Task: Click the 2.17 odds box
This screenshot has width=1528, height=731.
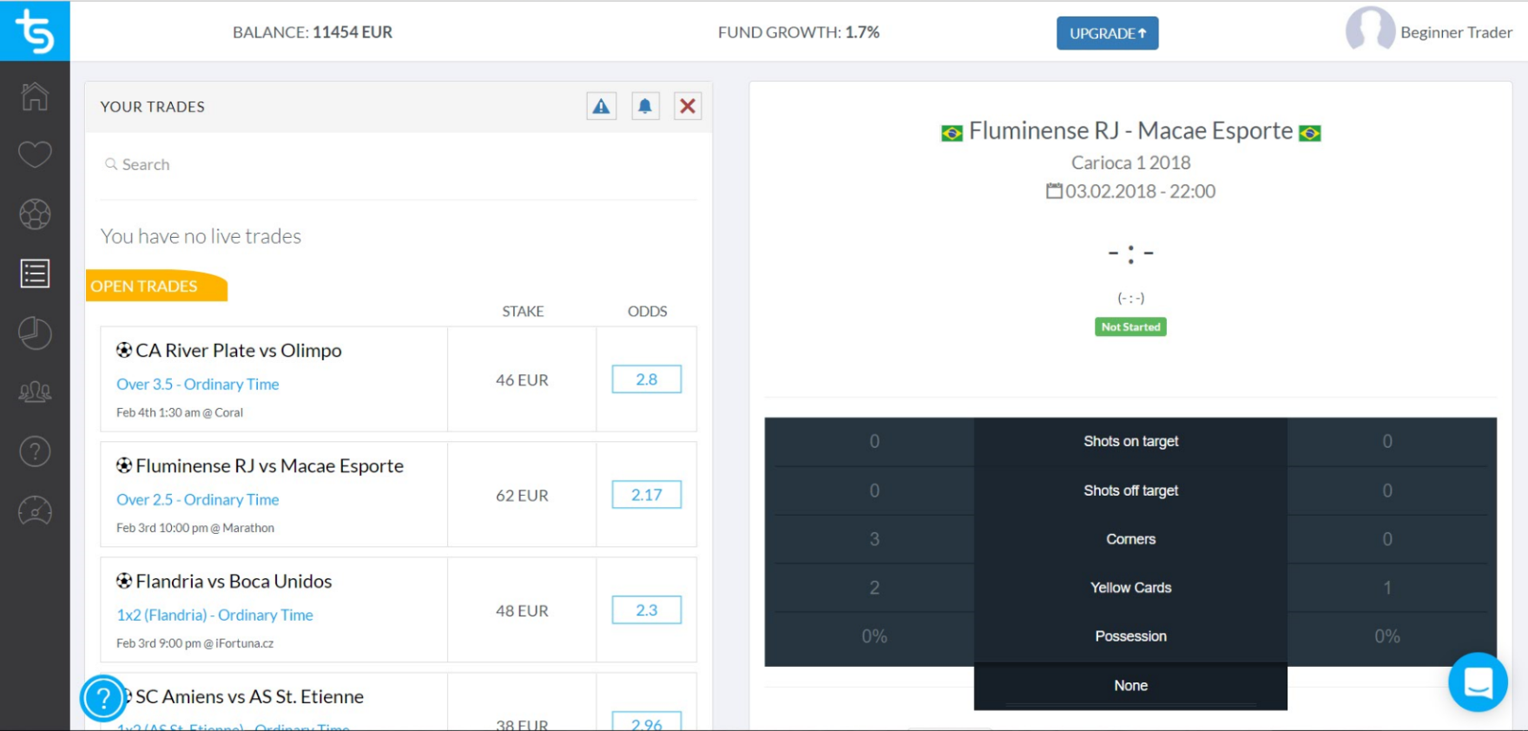Action: (647, 495)
